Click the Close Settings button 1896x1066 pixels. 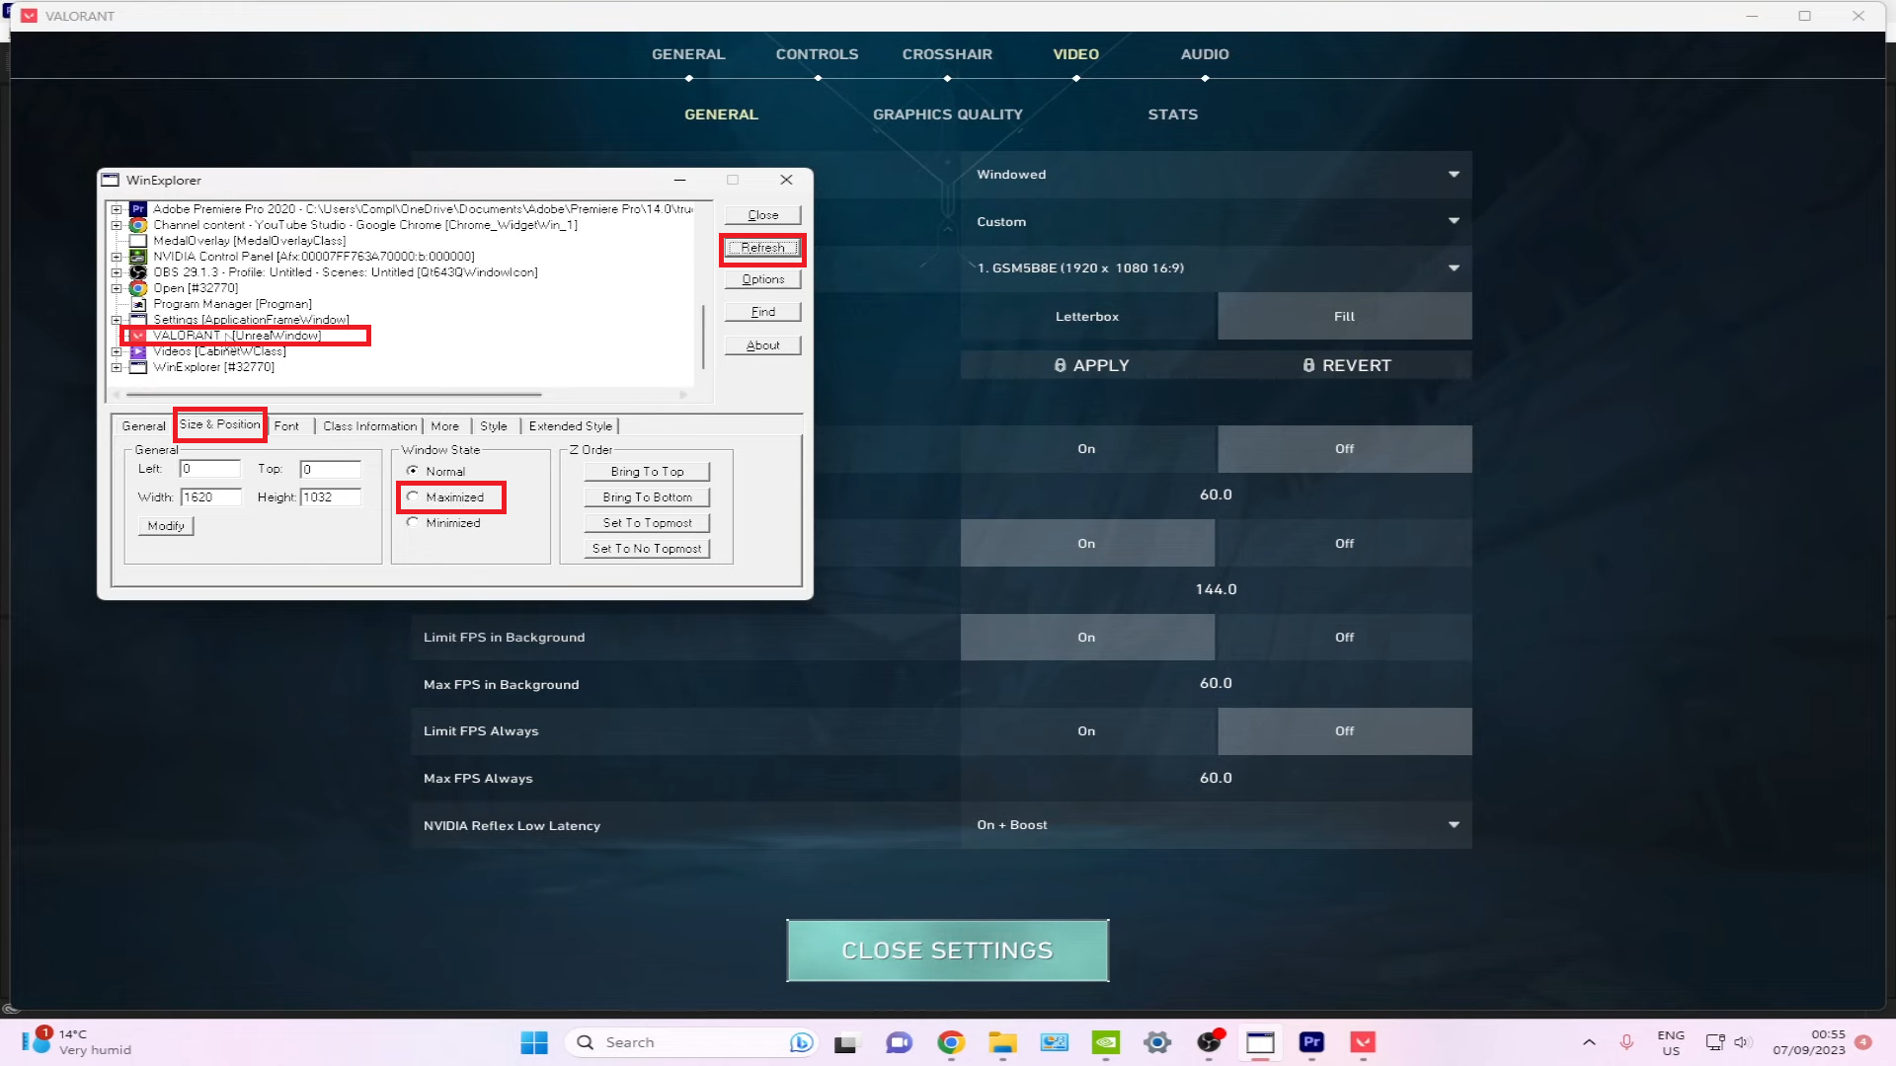(947, 951)
